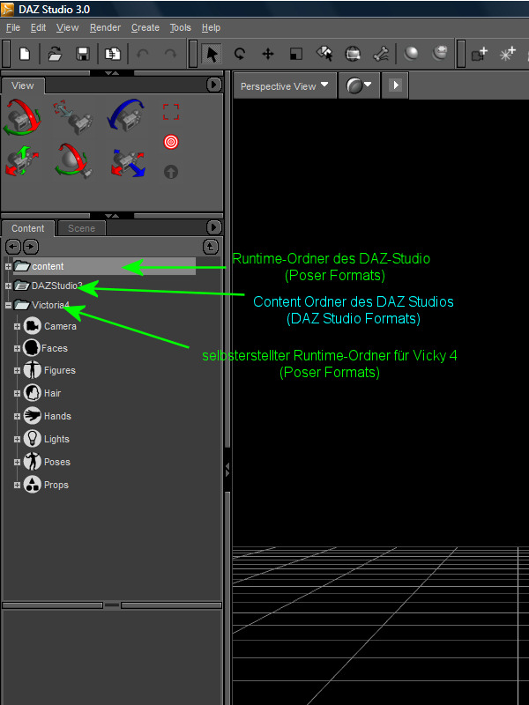This screenshot has height=705, width=529.
Task: Click the second sphere Render Settings icon
Action: 439,53
